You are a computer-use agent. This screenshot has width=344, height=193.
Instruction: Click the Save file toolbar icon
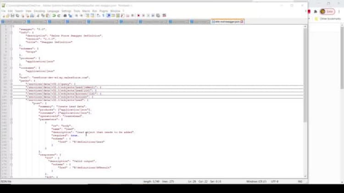12,16
